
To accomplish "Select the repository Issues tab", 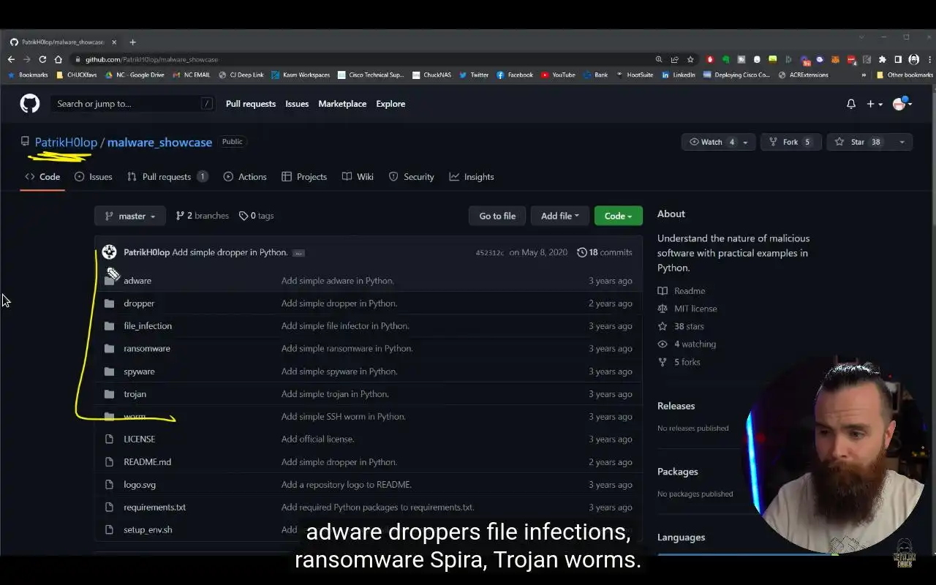I will (x=94, y=177).
